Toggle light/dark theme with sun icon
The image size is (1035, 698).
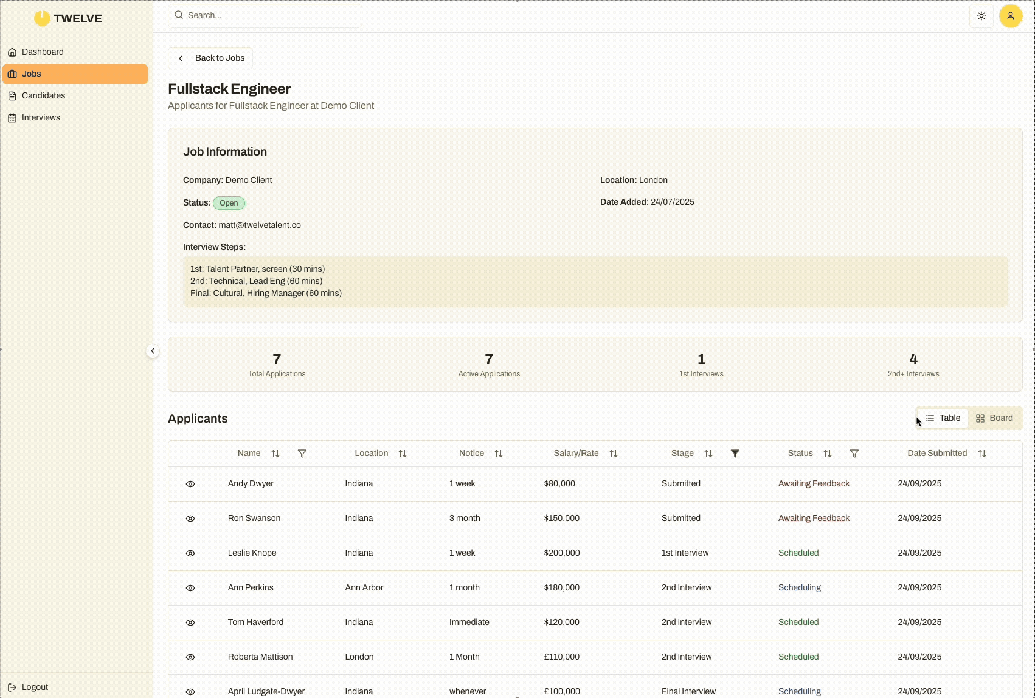click(981, 16)
